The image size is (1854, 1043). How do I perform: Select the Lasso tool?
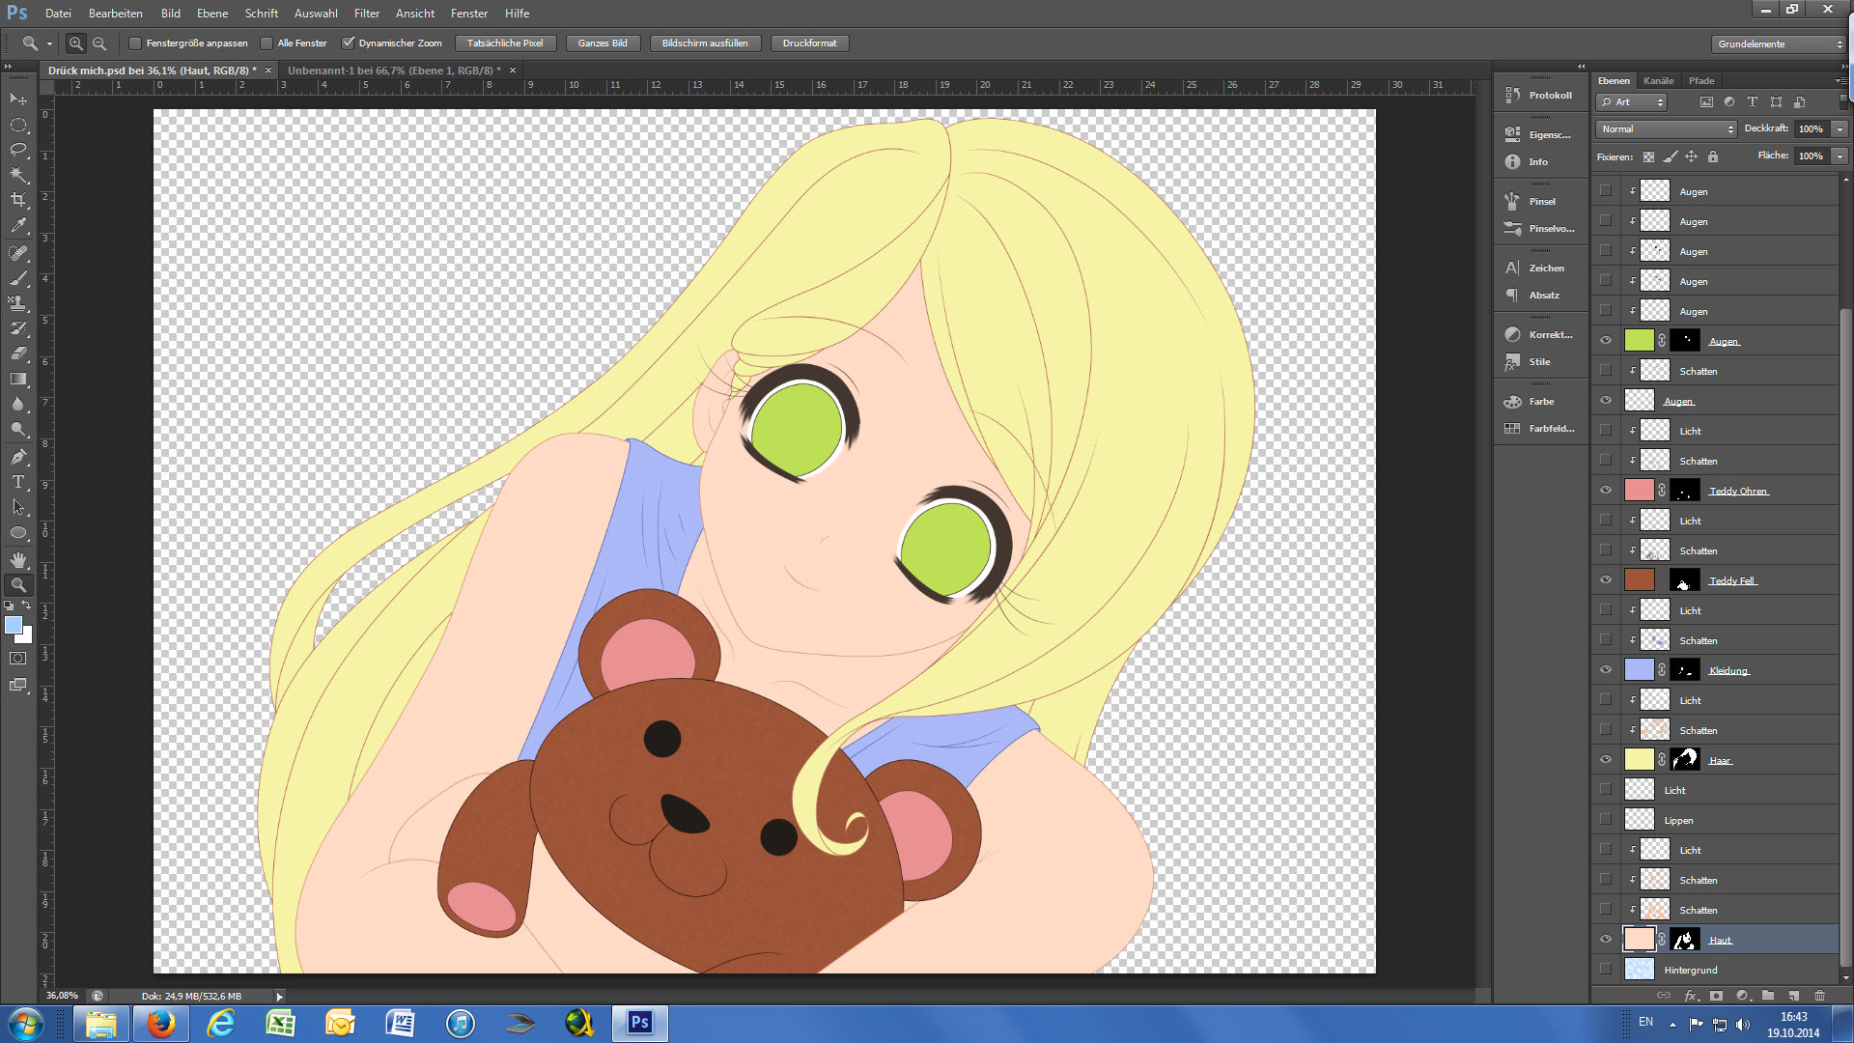(18, 150)
